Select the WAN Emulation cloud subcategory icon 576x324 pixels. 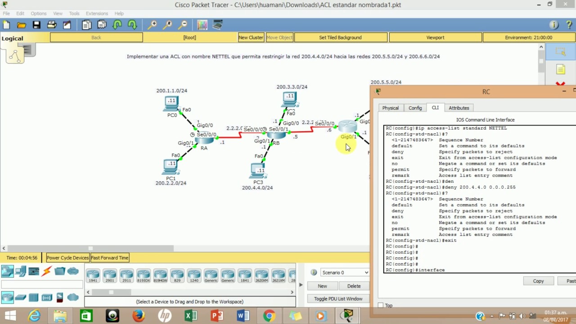[x=73, y=297]
